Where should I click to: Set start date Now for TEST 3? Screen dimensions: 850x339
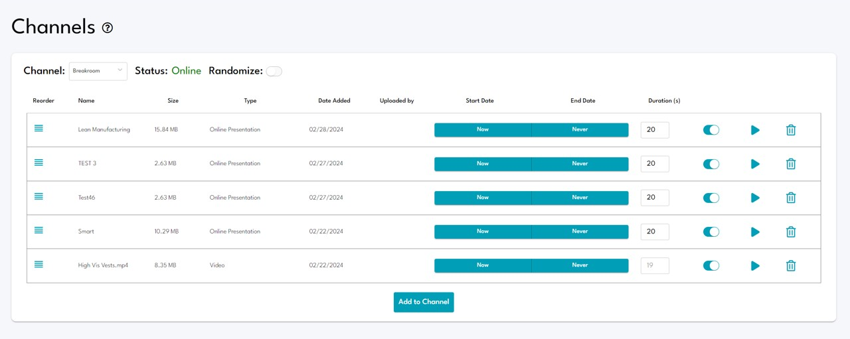(x=483, y=164)
